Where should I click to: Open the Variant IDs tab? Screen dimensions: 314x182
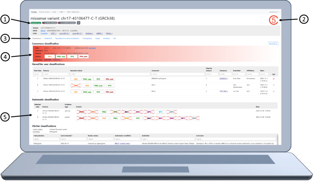(49, 38)
